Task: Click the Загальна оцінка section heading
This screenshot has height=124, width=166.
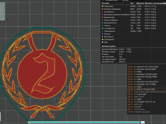Action: coord(109,46)
